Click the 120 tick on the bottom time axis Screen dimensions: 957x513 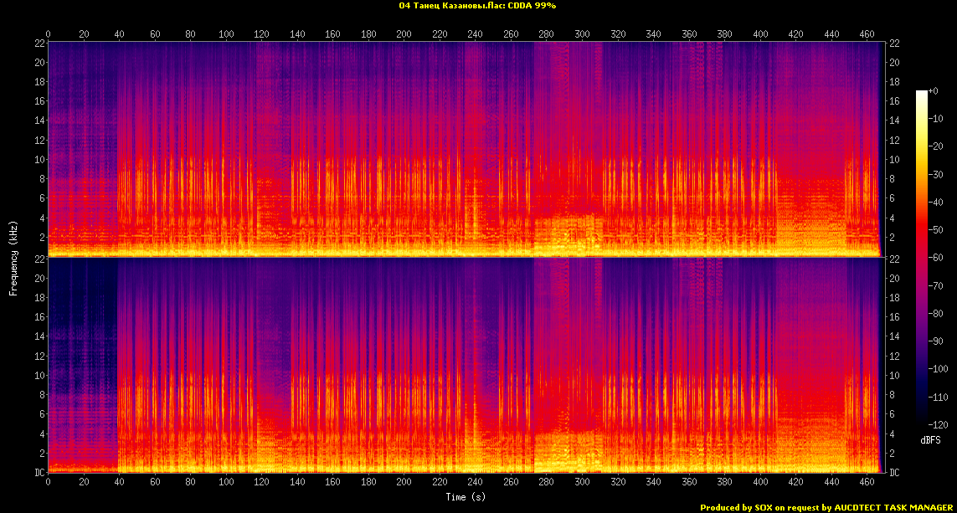pyautogui.click(x=261, y=483)
